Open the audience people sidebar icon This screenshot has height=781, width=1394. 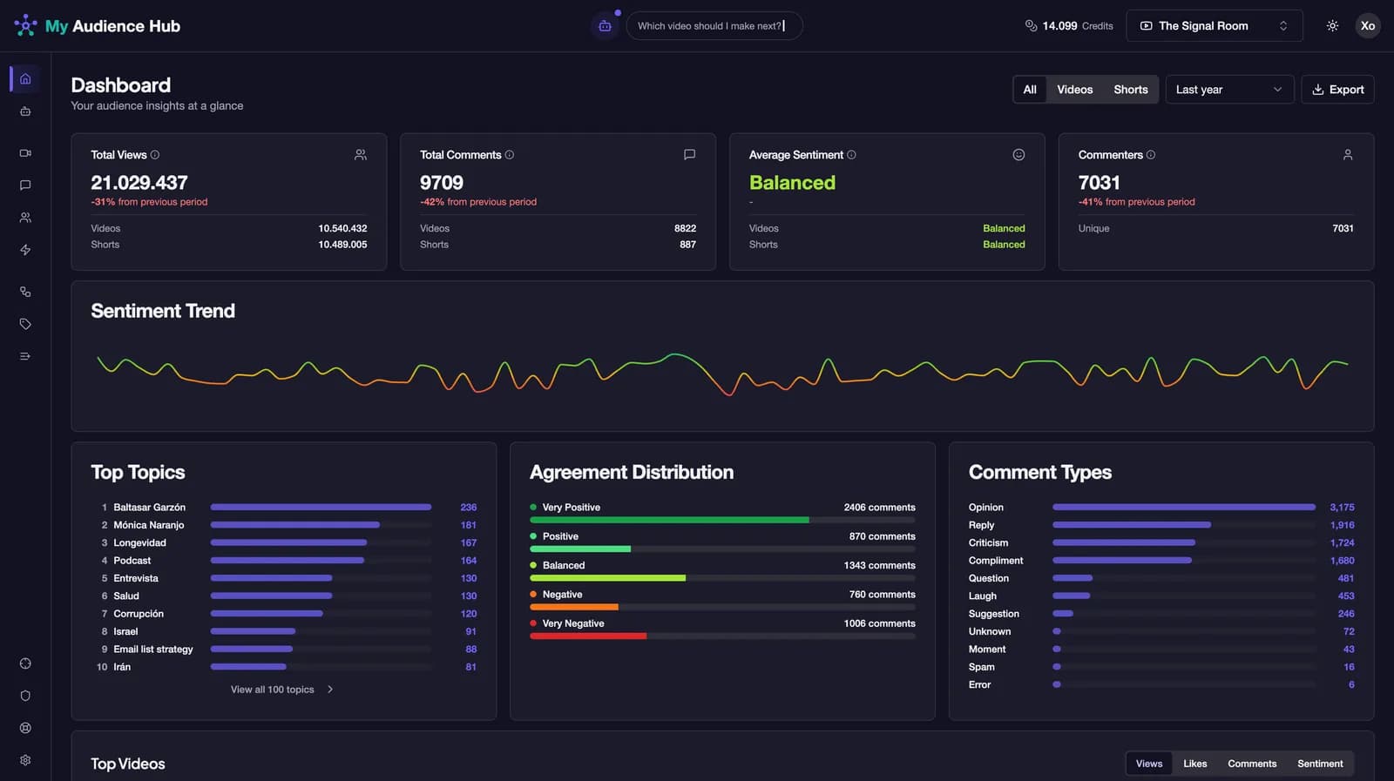pos(25,218)
